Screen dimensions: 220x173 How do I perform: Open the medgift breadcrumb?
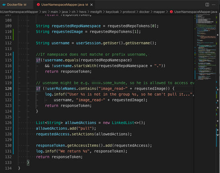(96, 12)
